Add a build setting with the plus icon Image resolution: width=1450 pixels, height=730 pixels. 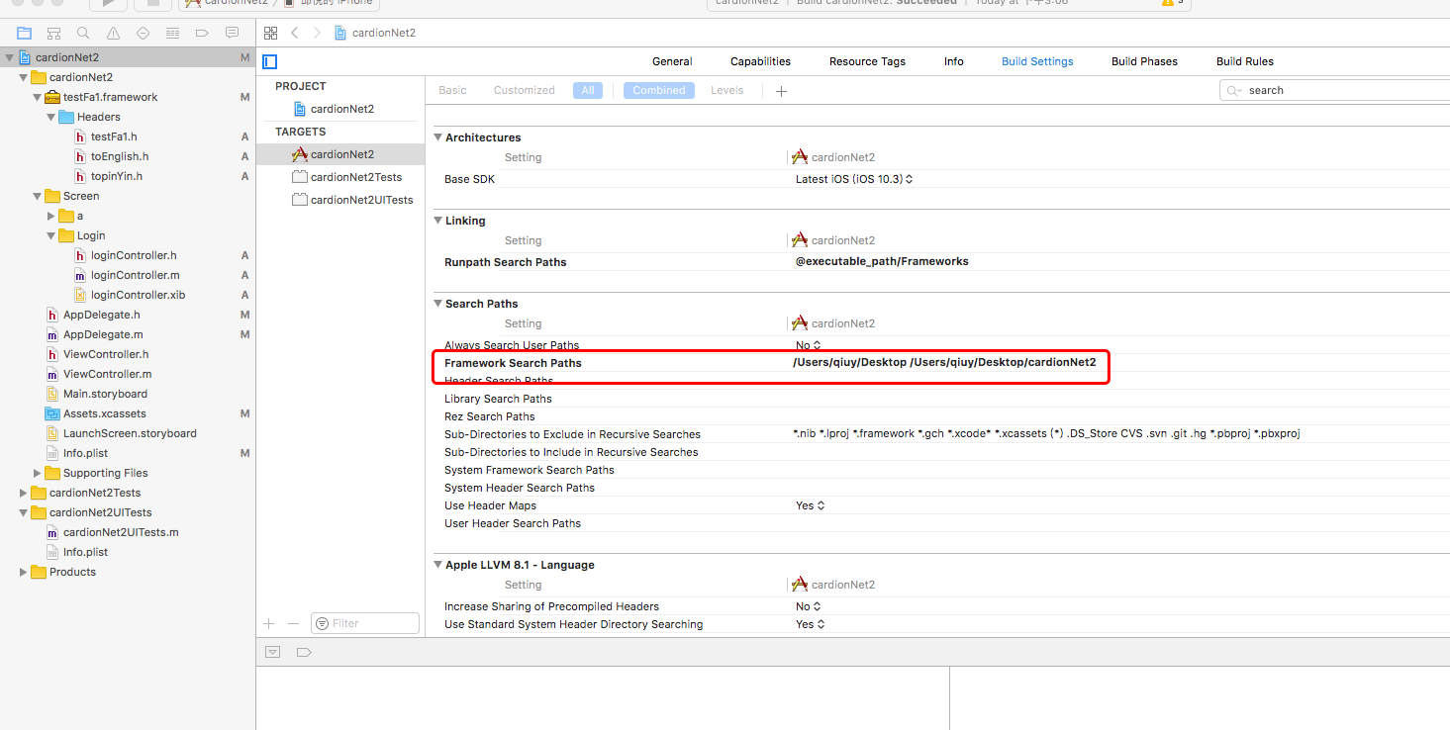pos(781,91)
